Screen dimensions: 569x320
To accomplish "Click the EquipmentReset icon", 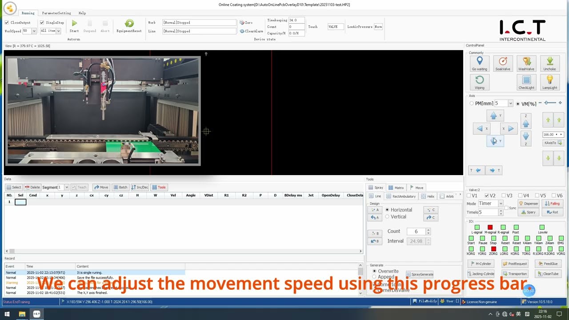I will [129, 23].
